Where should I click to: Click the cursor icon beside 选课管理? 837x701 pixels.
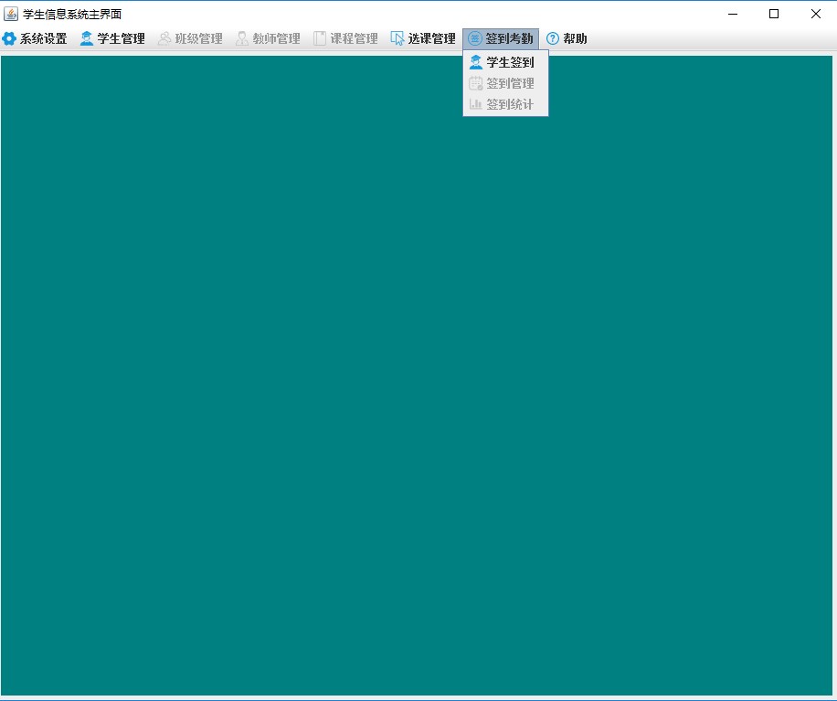397,38
